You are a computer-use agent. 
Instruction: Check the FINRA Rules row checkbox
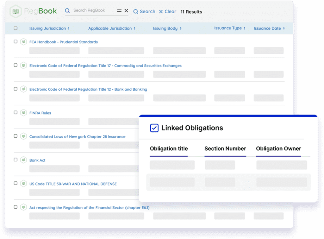click(x=16, y=112)
